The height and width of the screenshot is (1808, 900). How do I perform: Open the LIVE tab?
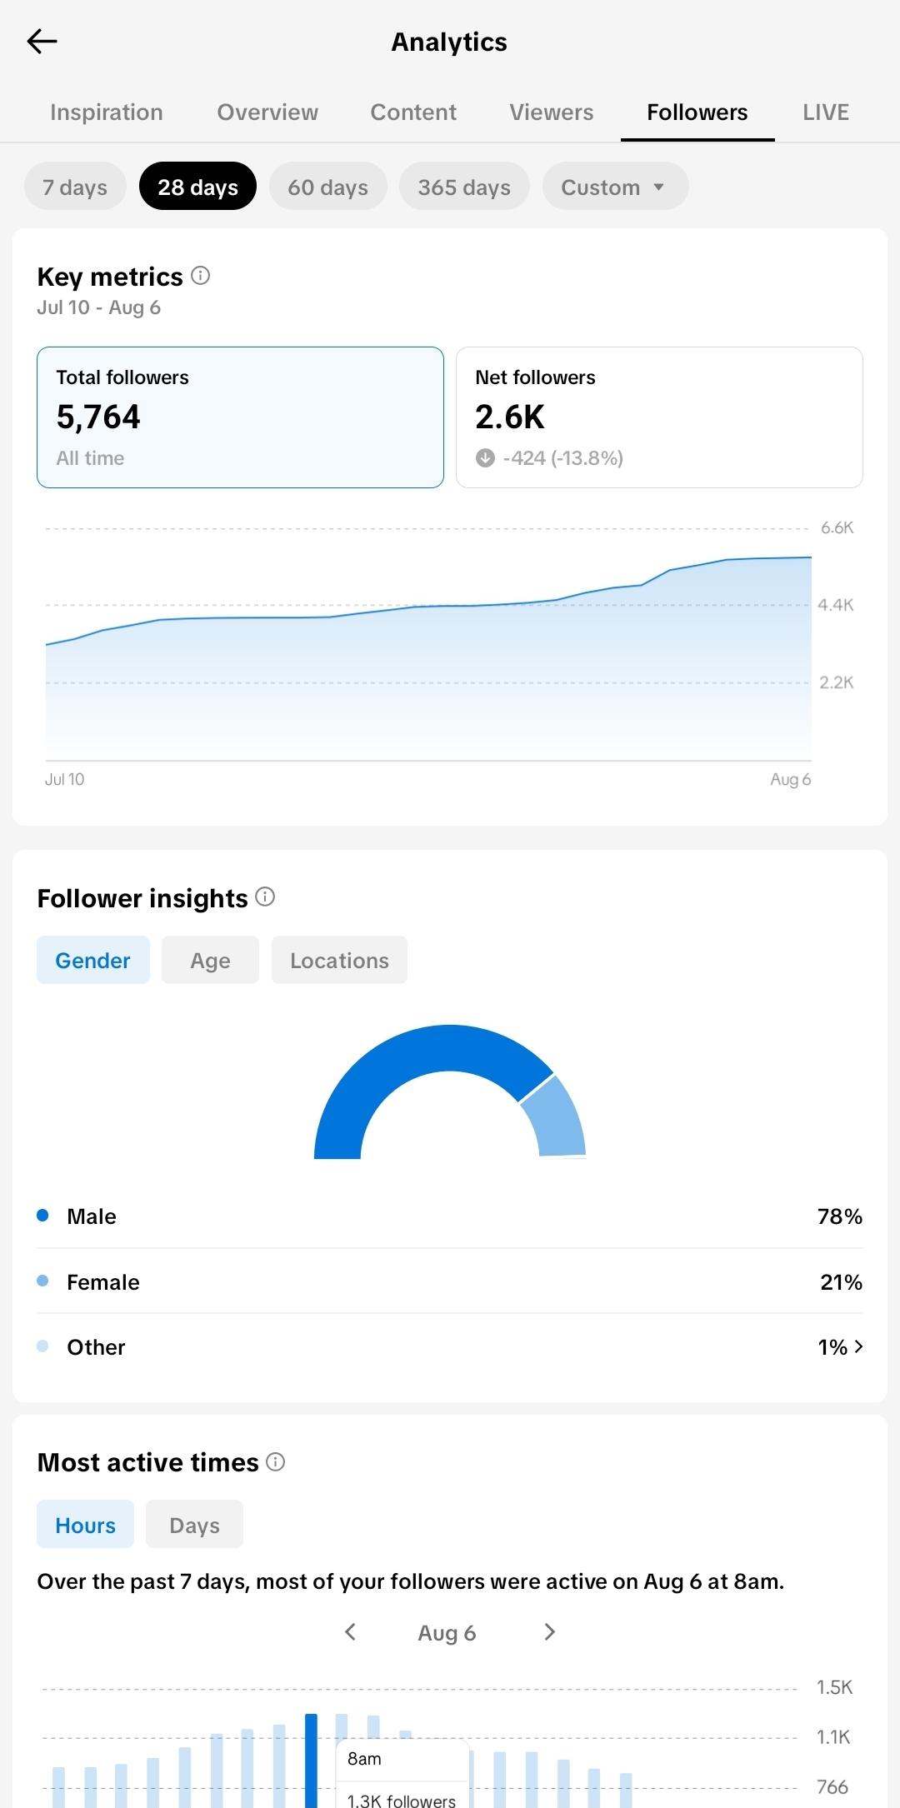(826, 112)
